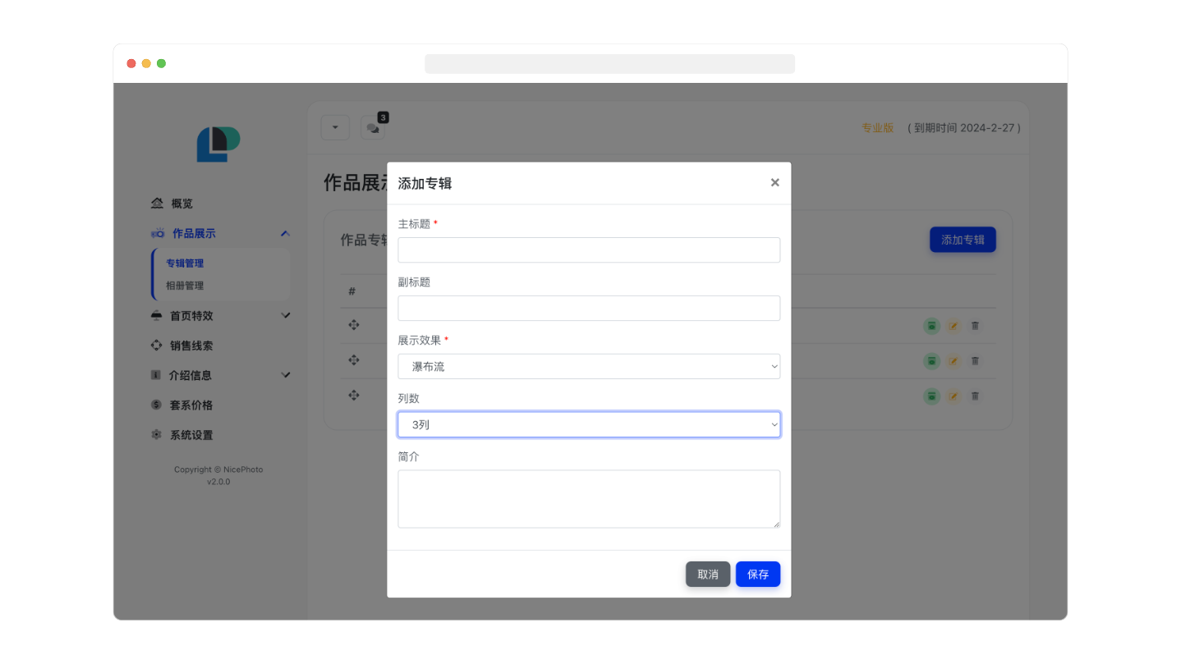Click the green view icon in the first album row
The image size is (1181, 664).
[931, 326]
